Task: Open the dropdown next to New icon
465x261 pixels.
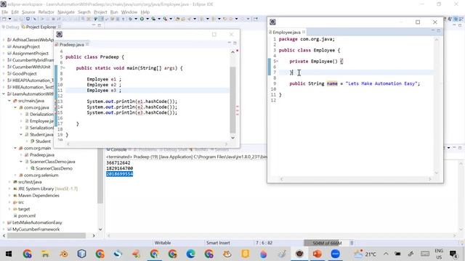Action: 9,19
